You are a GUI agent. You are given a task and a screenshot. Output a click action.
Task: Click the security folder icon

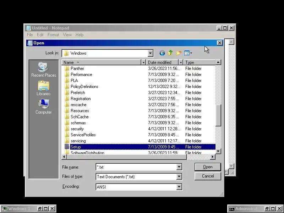coord(67,129)
